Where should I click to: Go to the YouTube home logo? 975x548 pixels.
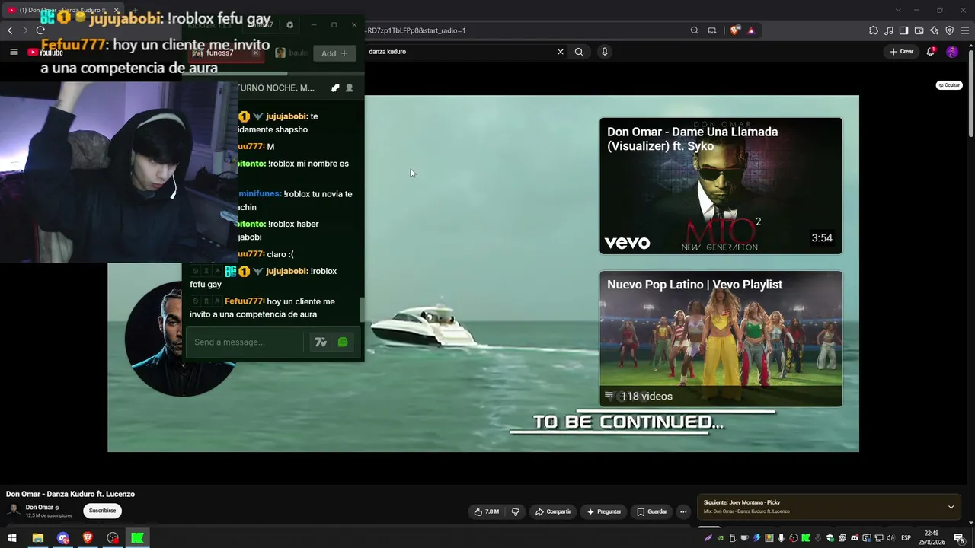45,52
